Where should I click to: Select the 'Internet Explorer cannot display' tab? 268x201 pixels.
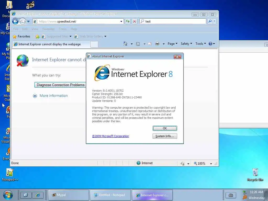(51, 44)
